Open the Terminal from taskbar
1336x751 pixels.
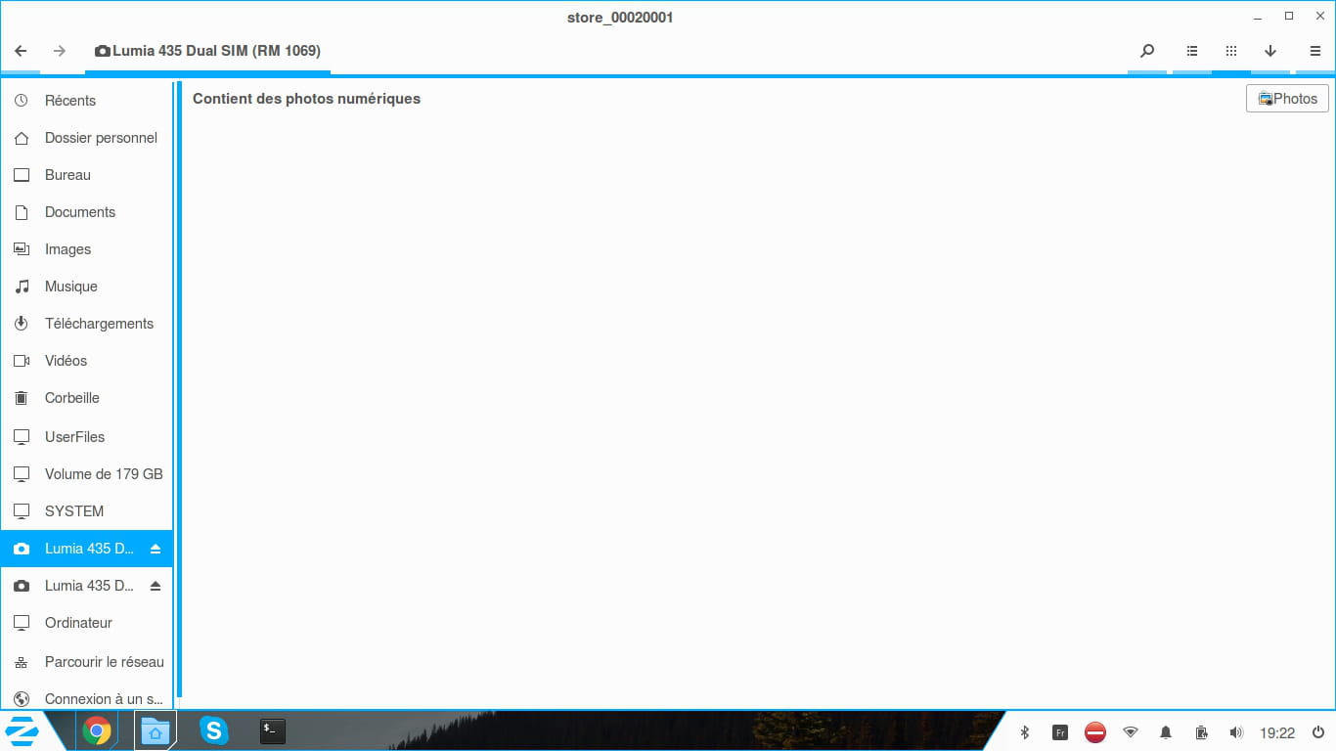click(x=273, y=730)
